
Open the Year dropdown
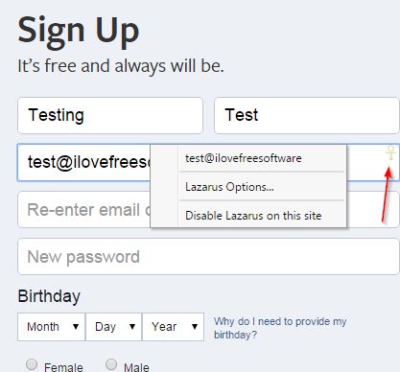(173, 327)
